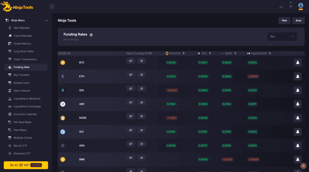Sort by Hyperliquid column arrows

(270, 53)
